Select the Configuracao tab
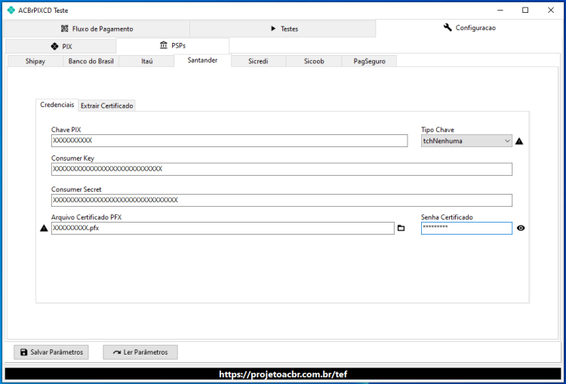 [x=469, y=28]
